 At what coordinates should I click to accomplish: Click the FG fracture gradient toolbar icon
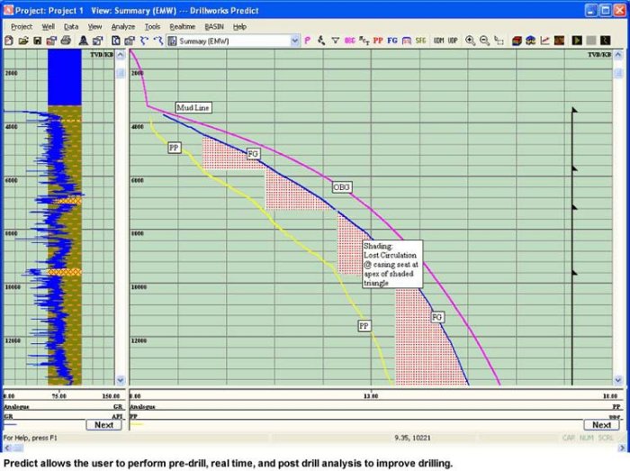[x=392, y=41]
